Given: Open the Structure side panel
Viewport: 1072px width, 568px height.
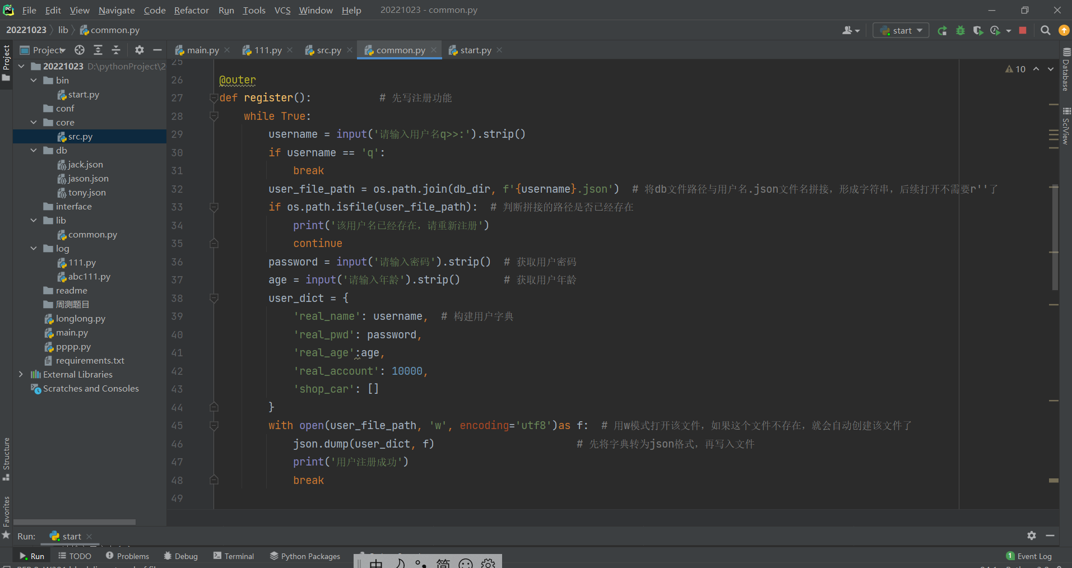Looking at the screenshot, I should point(6,459).
